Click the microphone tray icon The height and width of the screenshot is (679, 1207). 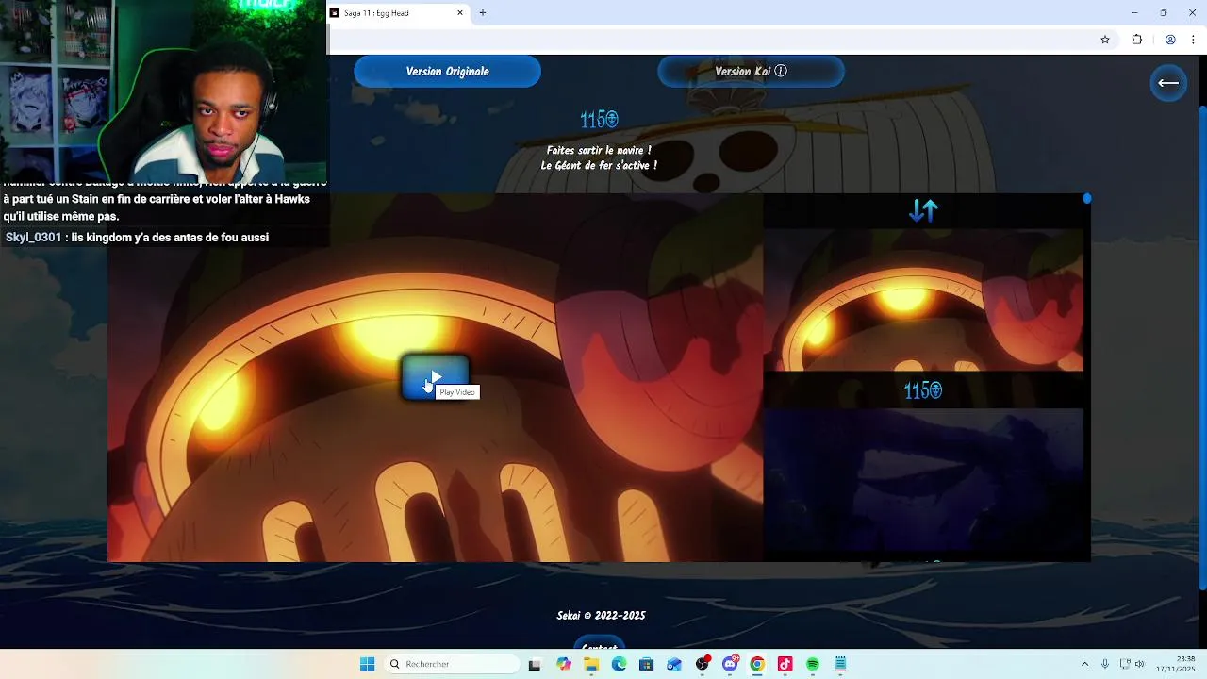click(x=1105, y=664)
